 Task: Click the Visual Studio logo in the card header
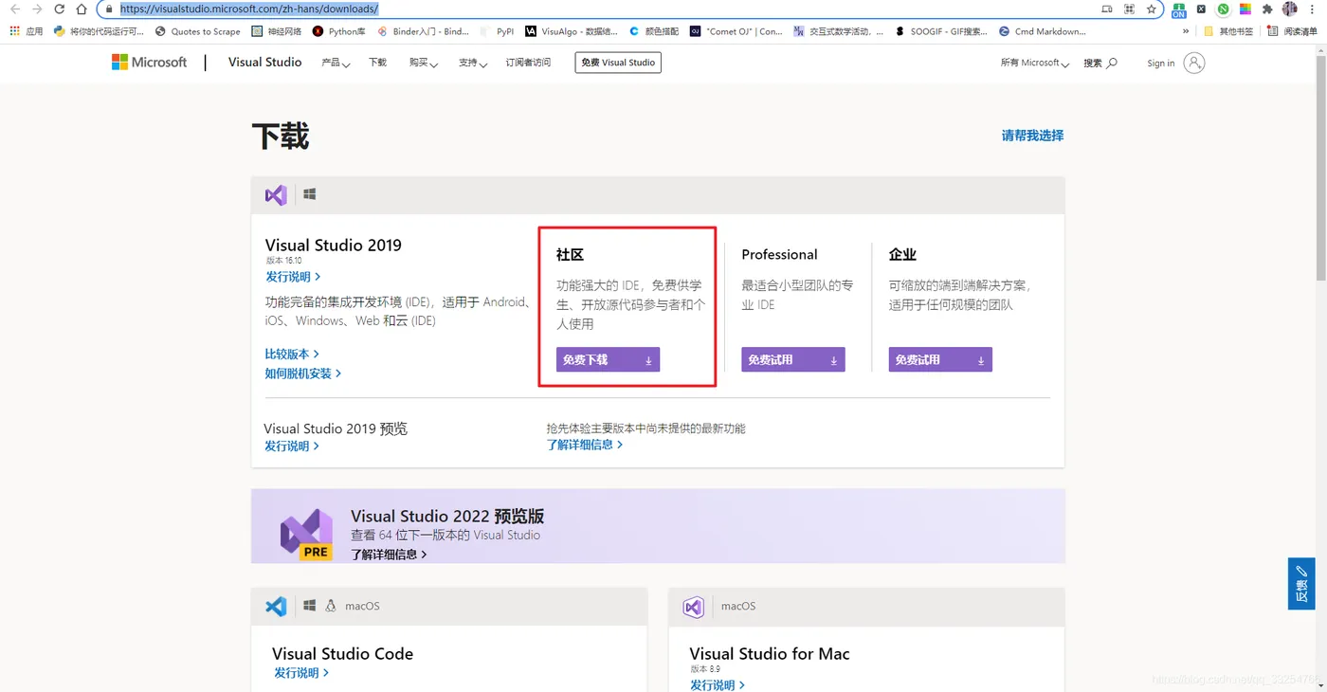click(x=276, y=195)
